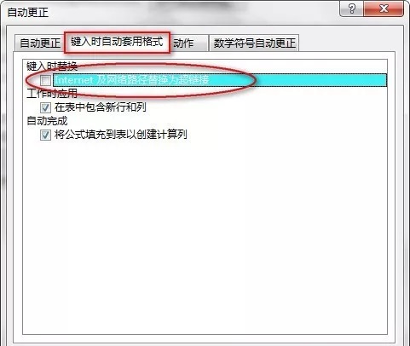Click the 工作时应用 section heading
This screenshot has height=346, width=410.
[x=52, y=94]
